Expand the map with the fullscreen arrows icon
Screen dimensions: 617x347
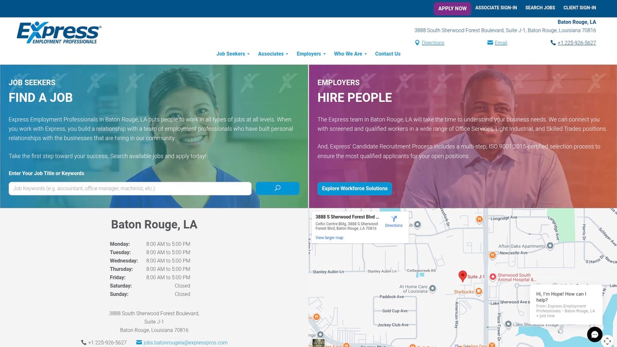607,341
